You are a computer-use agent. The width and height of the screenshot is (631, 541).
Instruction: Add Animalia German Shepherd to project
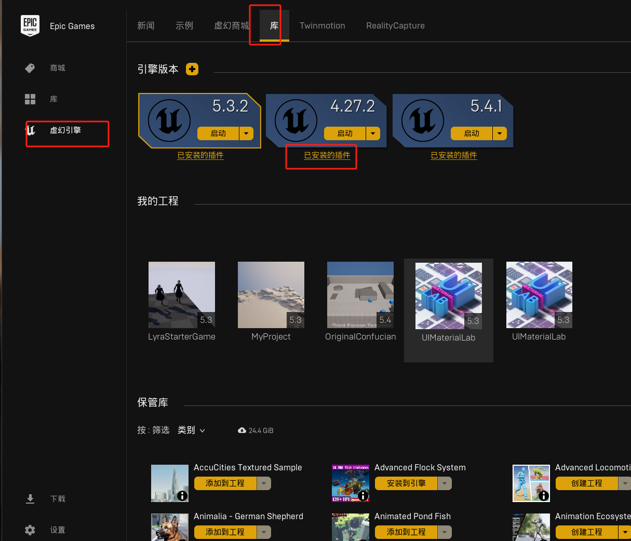[x=225, y=532]
